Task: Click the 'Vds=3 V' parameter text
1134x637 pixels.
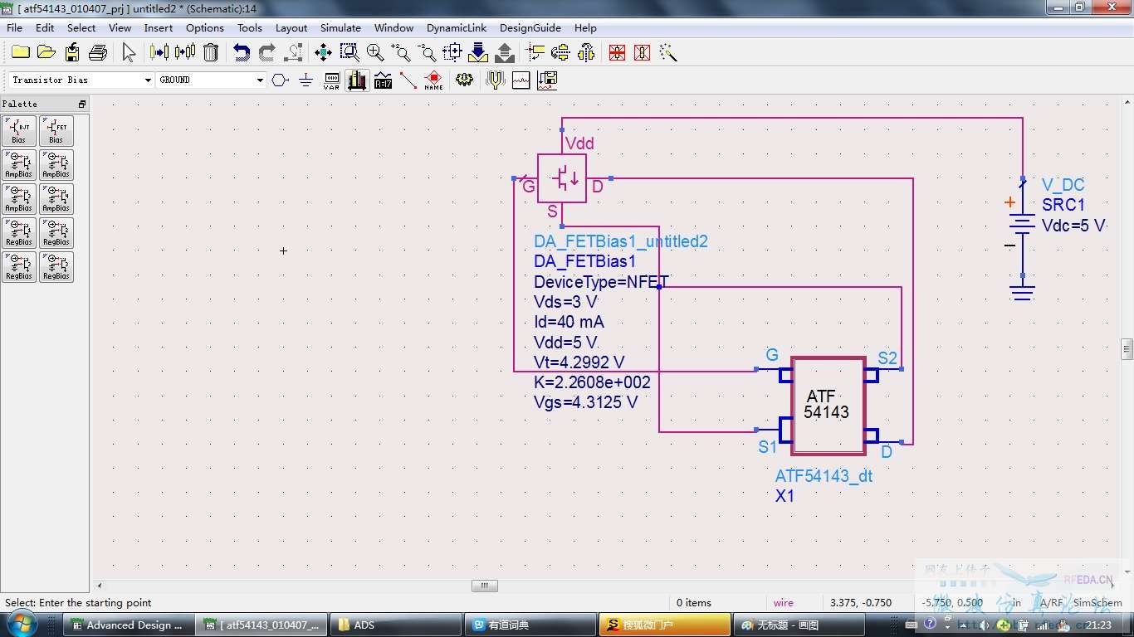Action: click(x=565, y=302)
